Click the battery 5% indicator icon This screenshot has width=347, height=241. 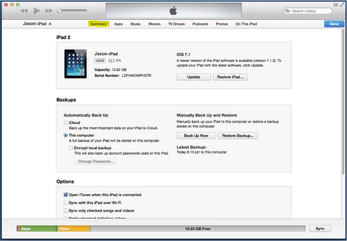tap(111, 60)
